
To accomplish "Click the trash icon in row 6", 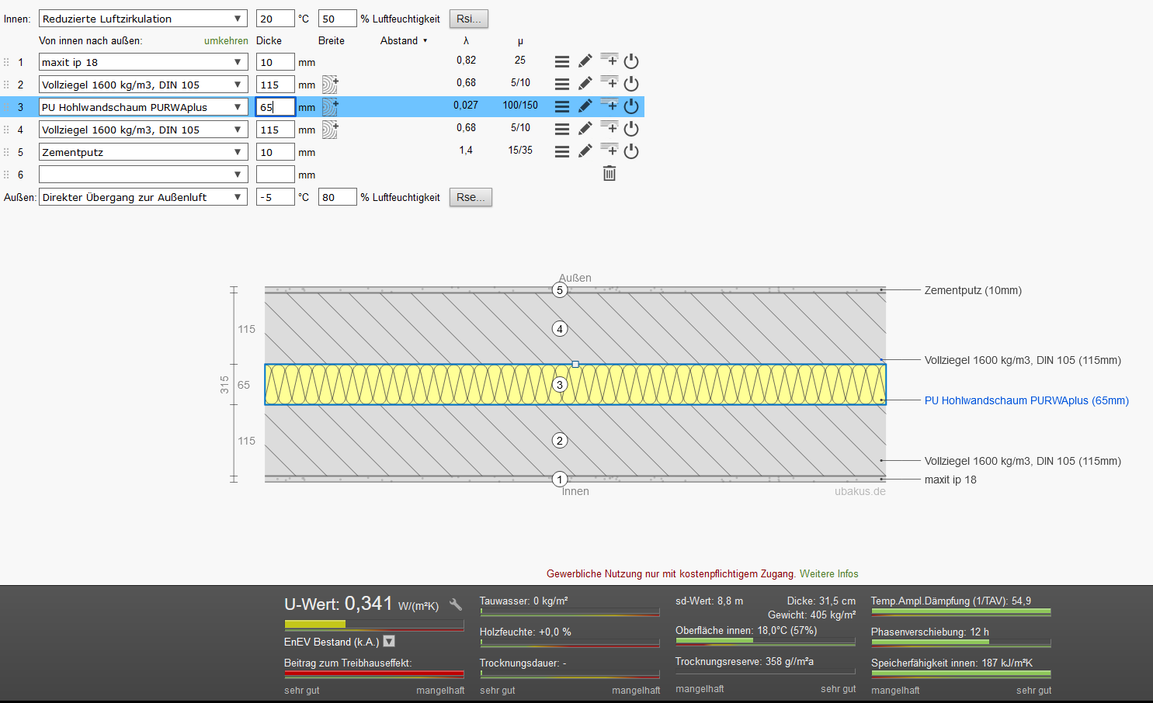I will point(609,174).
